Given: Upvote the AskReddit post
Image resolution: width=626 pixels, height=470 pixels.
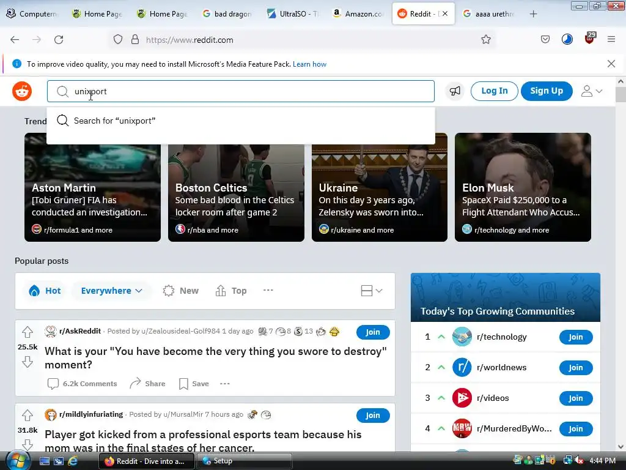Looking at the screenshot, I should (27, 332).
